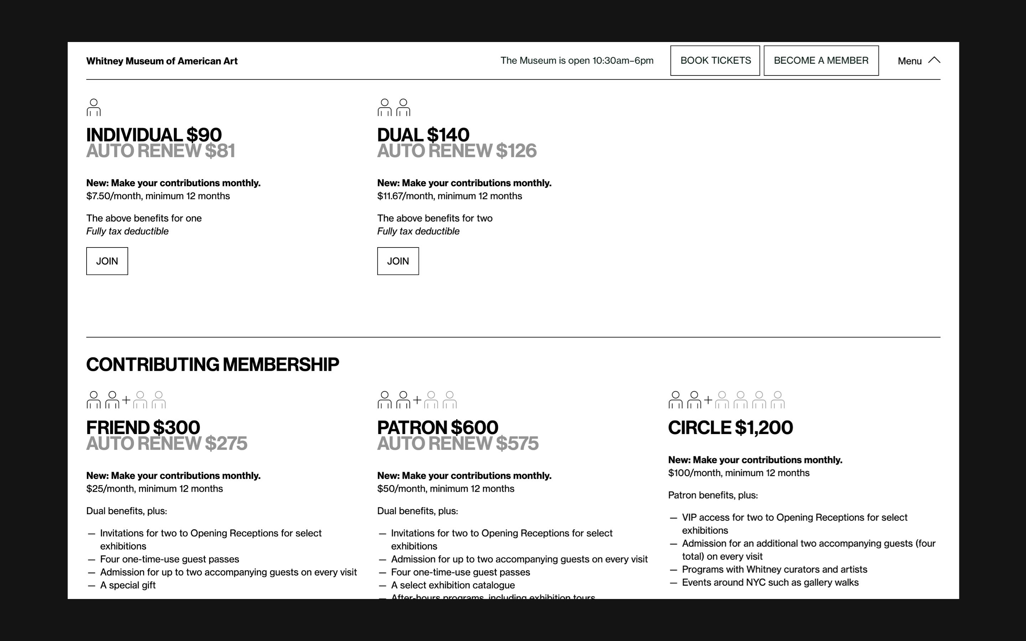The width and height of the screenshot is (1026, 641).
Task: Join the Dual $140 membership
Action: click(x=398, y=261)
